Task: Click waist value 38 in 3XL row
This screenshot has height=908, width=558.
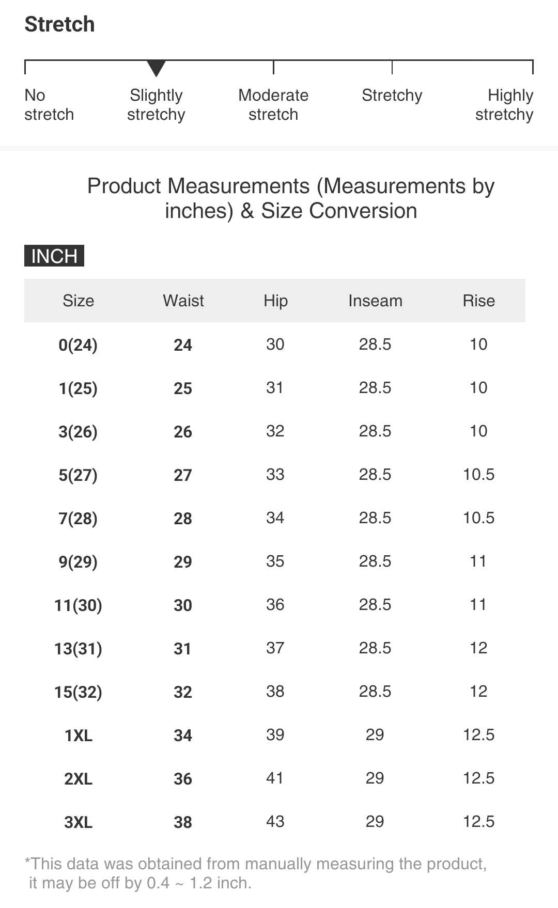Action: [x=183, y=822]
